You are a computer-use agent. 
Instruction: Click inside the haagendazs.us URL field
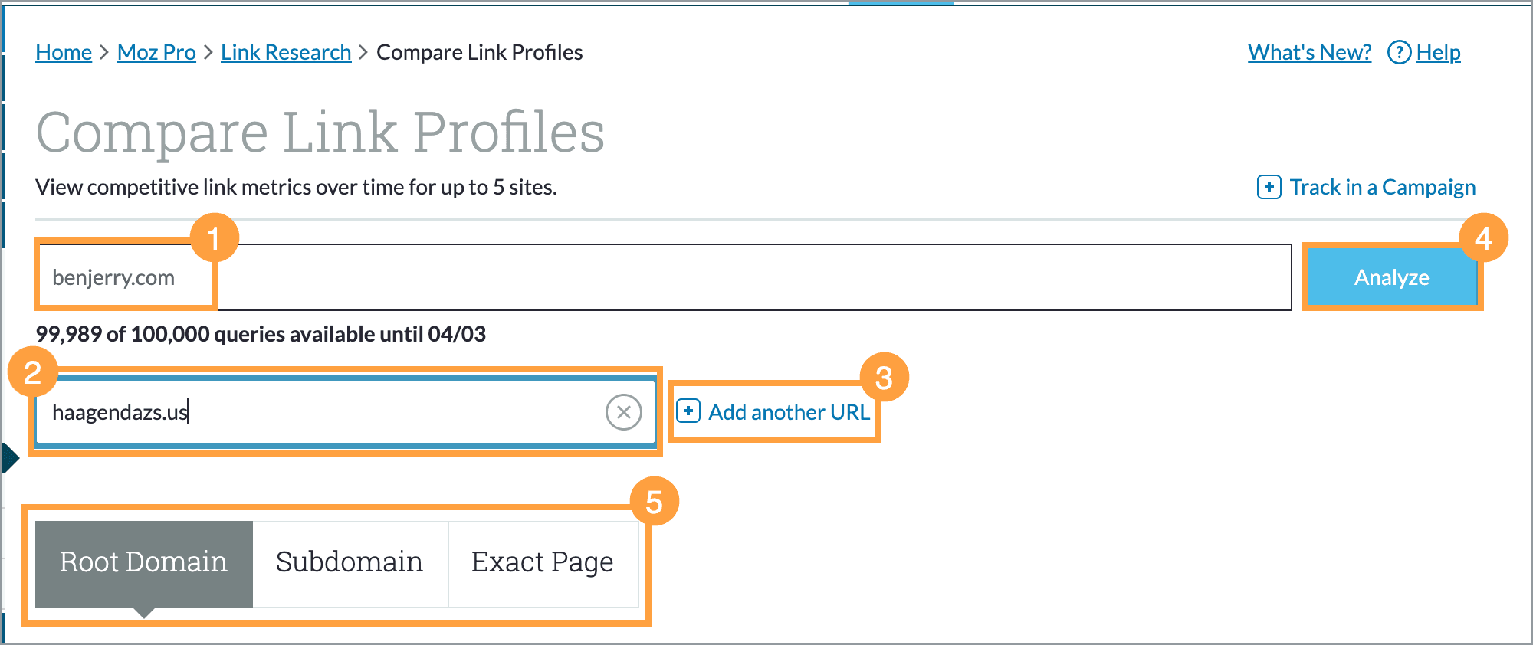tap(322, 412)
